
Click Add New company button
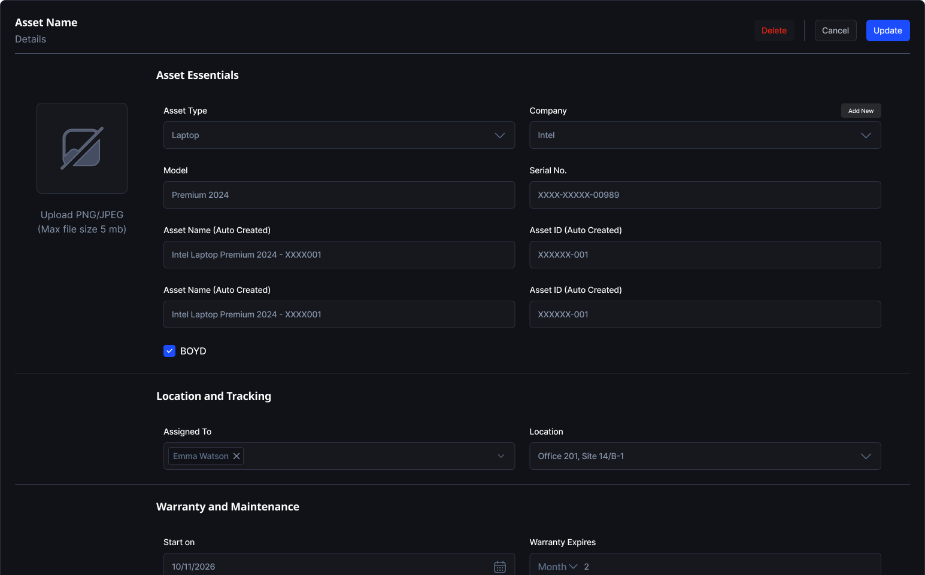coord(860,111)
